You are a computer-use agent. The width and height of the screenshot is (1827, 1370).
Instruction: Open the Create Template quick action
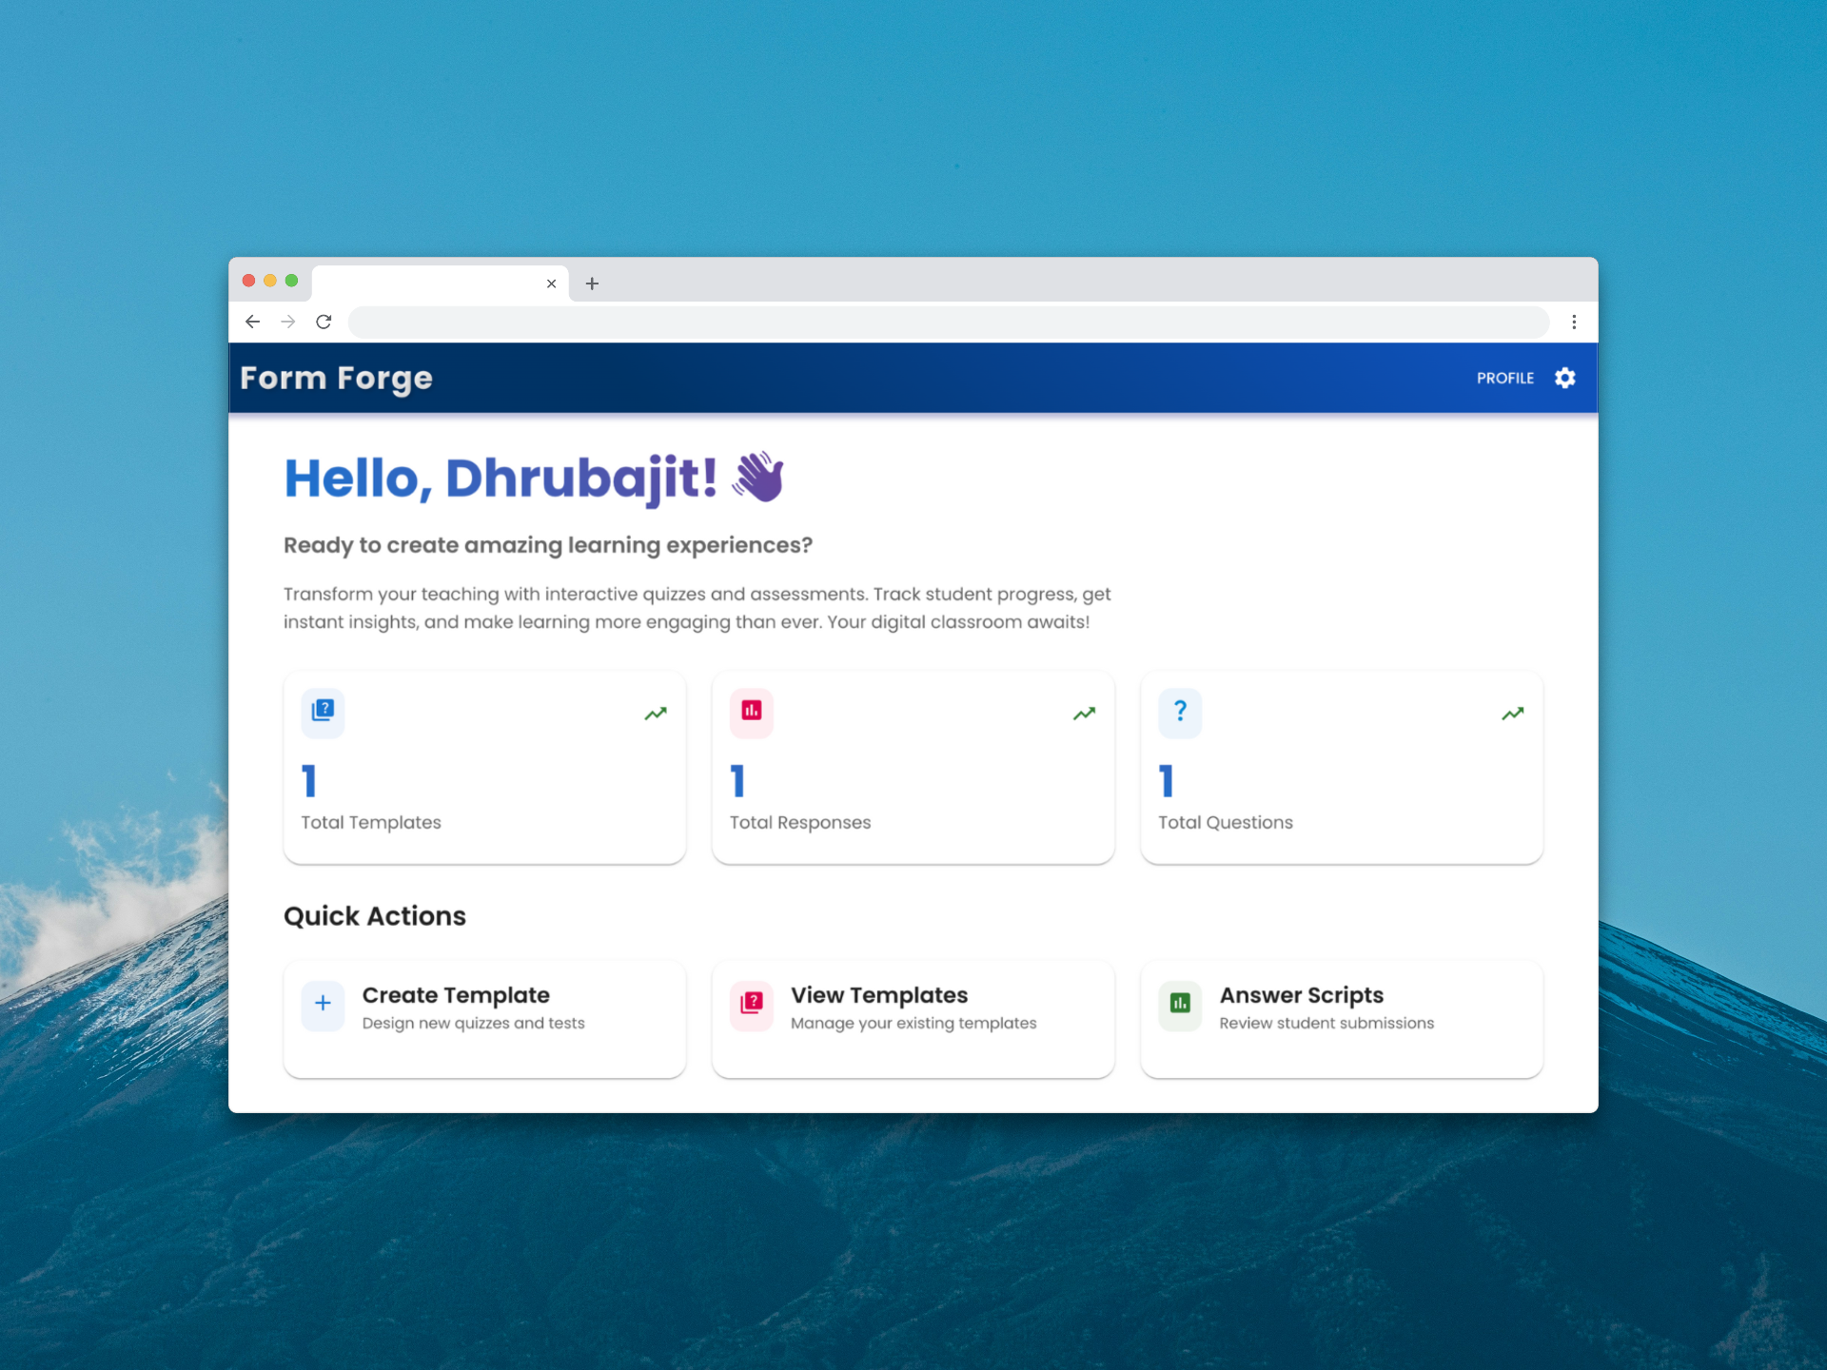(484, 1018)
